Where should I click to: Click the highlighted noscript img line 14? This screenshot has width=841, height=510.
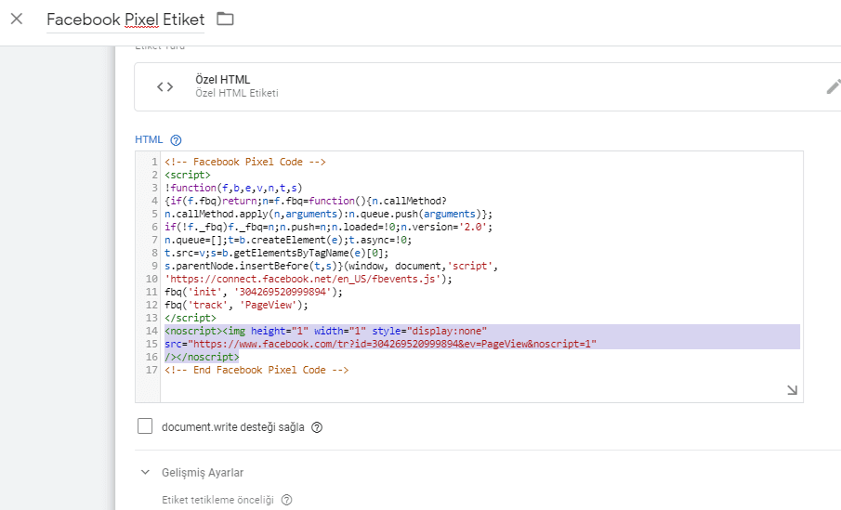click(x=325, y=331)
